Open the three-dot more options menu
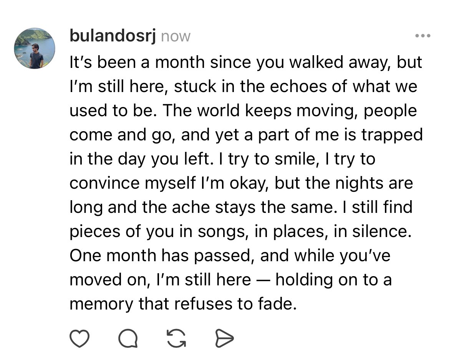This screenshot has height=364, width=449. tap(422, 36)
